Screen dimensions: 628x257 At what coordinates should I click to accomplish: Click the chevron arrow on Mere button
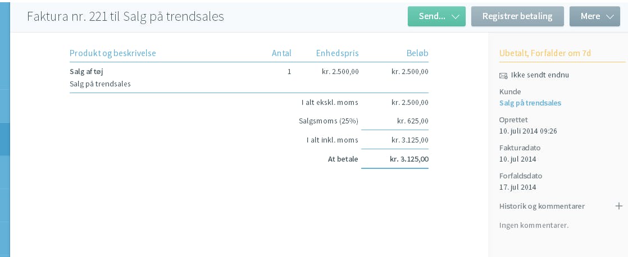610,17
